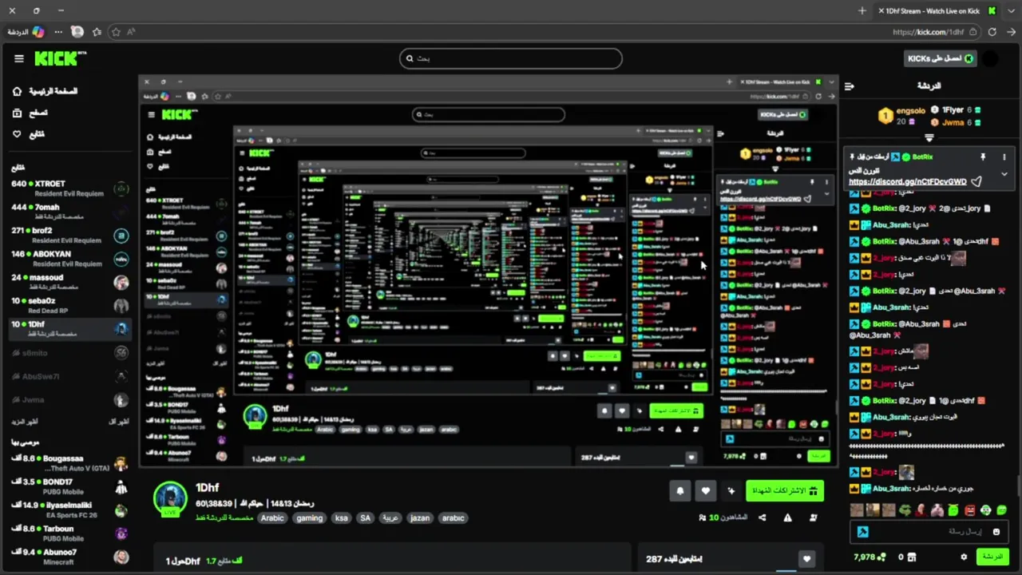The image size is (1022, 575).
Task: Select the lowercase arabic tag
Action: click(x=453, y=517)
